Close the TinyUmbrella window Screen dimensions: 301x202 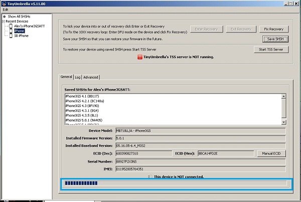[296, 3]
